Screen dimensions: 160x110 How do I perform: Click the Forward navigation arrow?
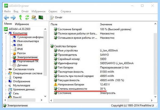coord(13,18)
